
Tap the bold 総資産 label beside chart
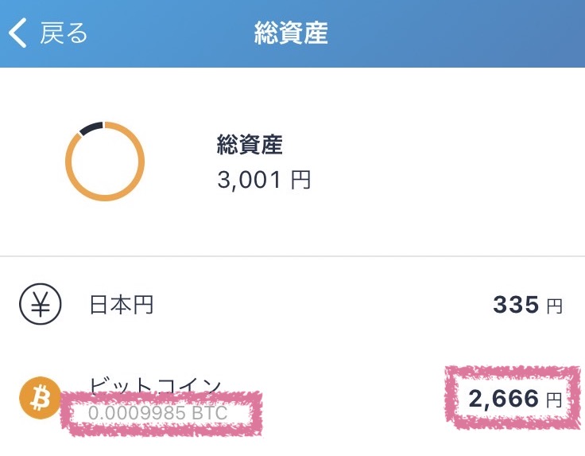point(250,144)
